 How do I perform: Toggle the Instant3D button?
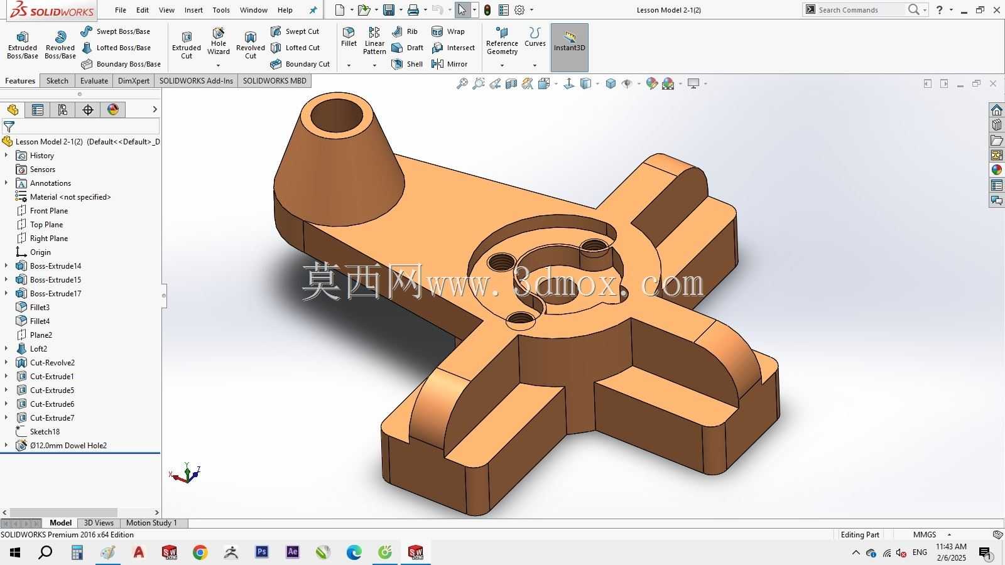click(569, 48)
